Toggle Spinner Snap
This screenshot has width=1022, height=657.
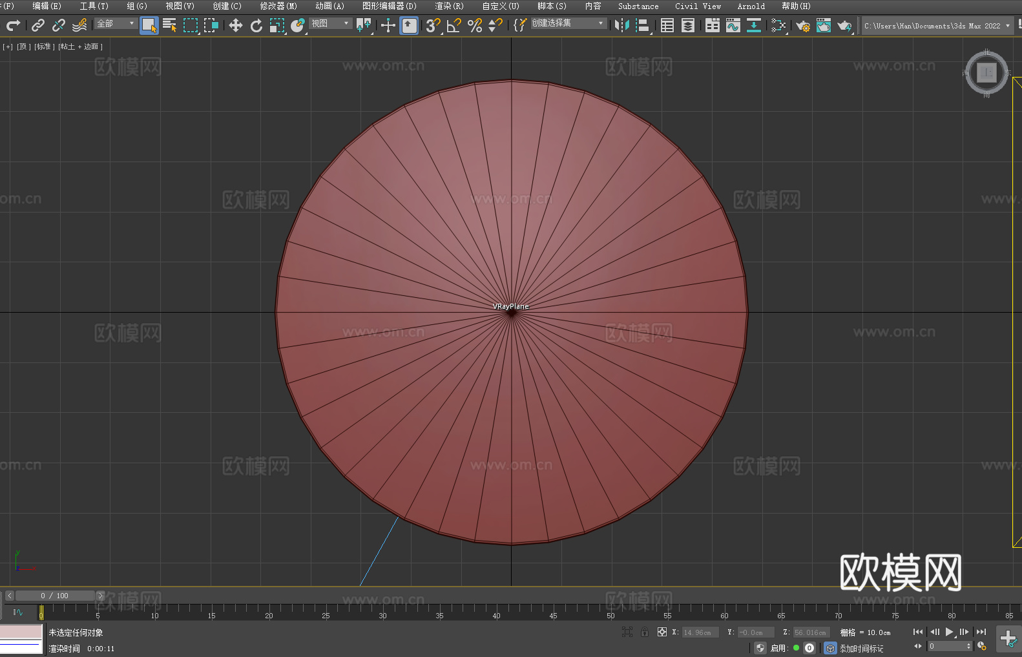495,25
